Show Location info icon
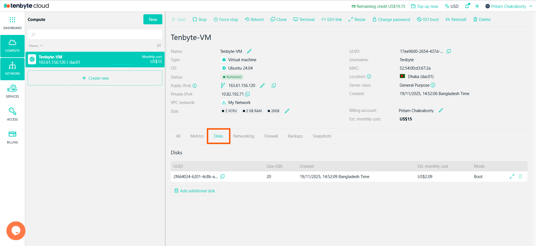 coord(369,77)
